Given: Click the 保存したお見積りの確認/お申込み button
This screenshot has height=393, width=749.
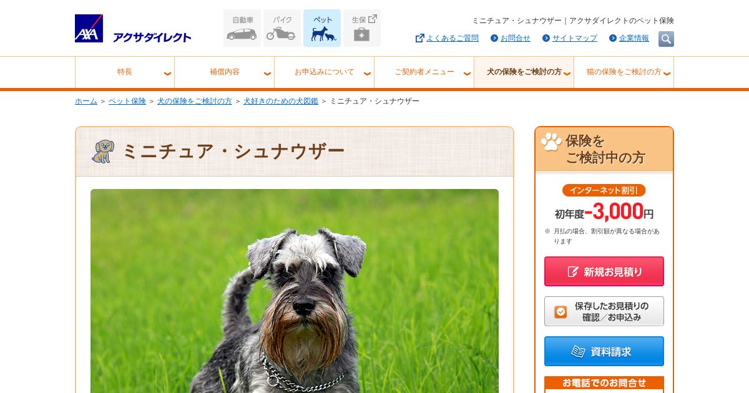Looking at the screenshot, I should [x=604, y=311].
